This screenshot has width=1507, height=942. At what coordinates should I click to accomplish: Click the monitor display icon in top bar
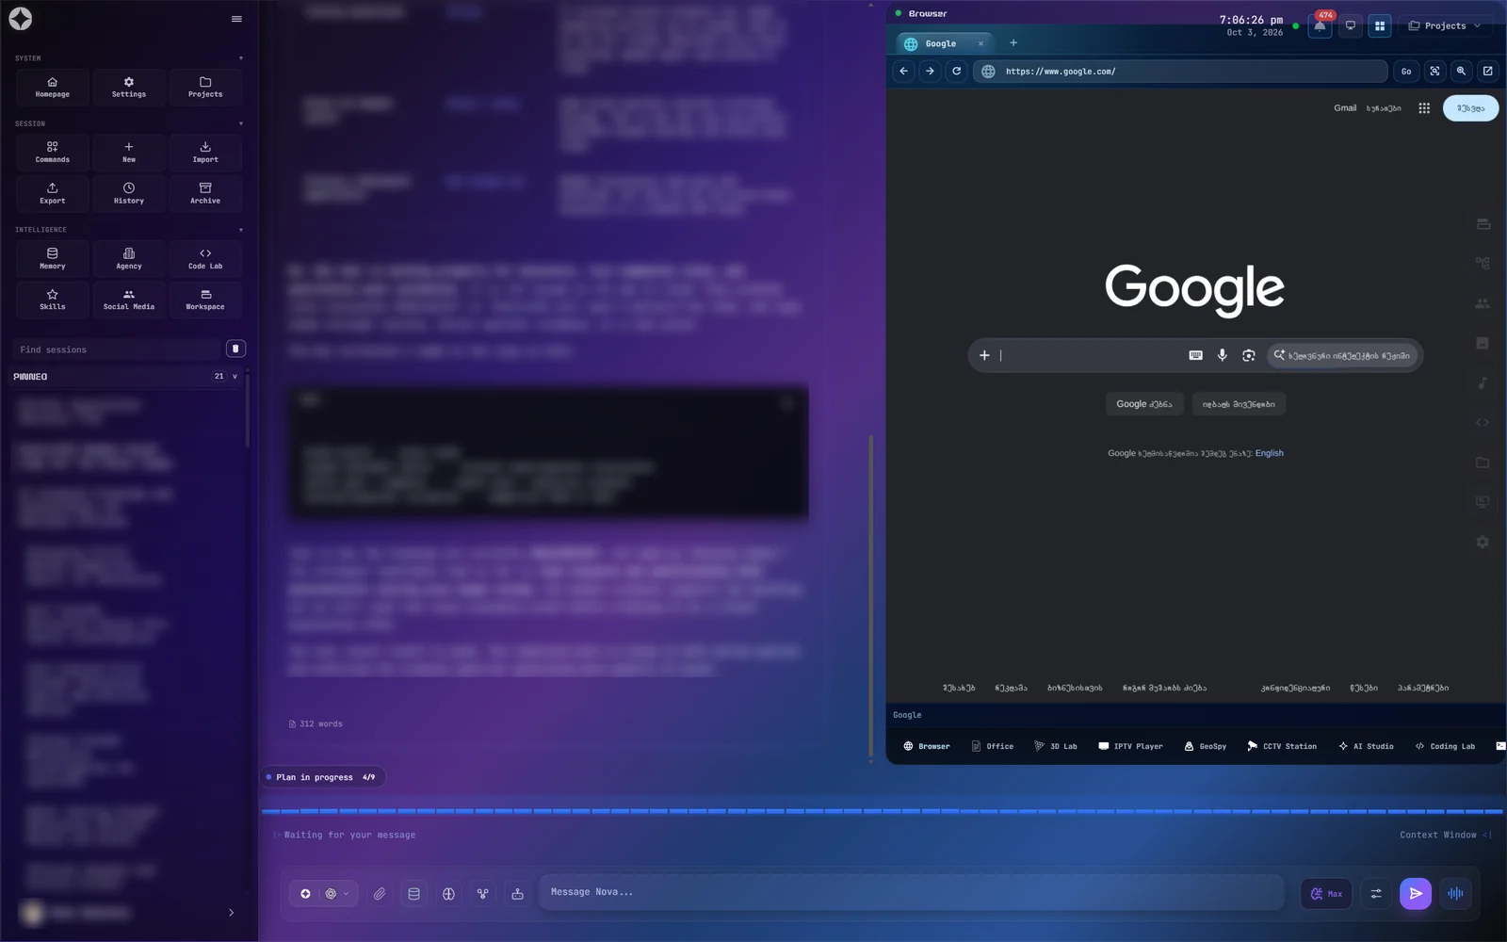tap(1350, 25)
